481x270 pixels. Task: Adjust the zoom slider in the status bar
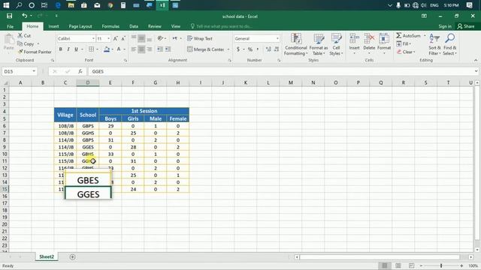(x=441, y=265)
